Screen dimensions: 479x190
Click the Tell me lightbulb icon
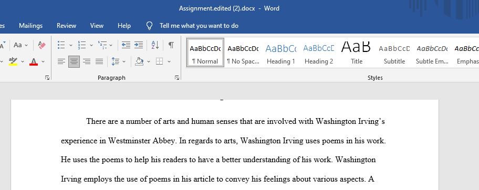(149, 26)
